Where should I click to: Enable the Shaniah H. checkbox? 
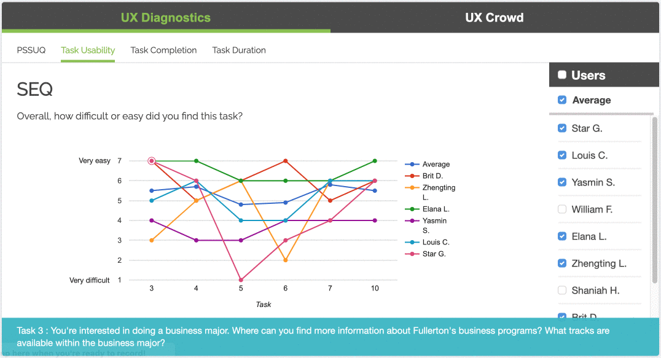pos(562,290)
